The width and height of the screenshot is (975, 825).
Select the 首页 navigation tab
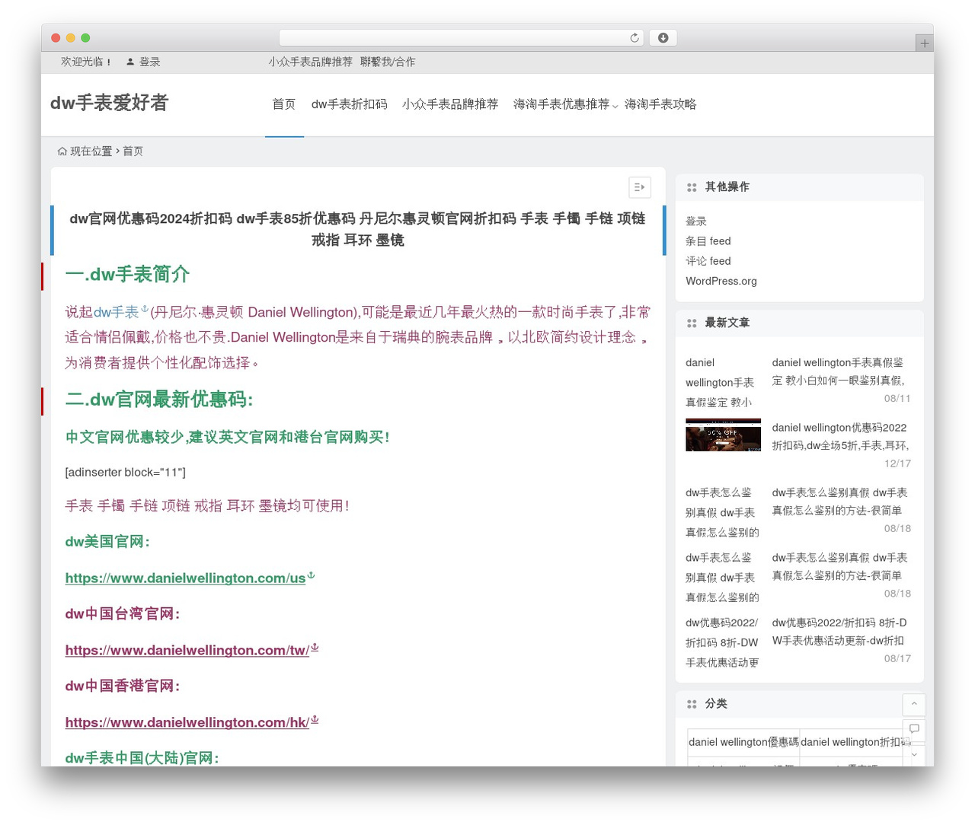pyautogui.click(x=284, y=104)
